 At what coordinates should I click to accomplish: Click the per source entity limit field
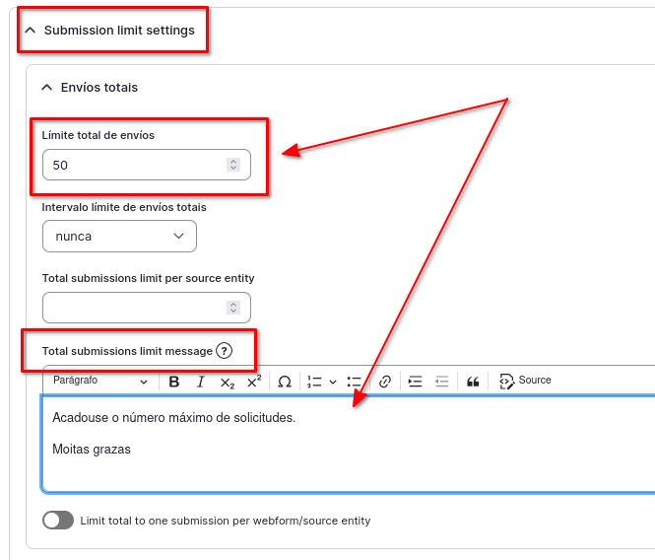pos(136,308)
